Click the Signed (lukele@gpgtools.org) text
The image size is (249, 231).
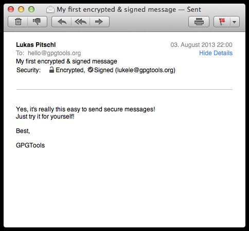[x=135, y=70]
